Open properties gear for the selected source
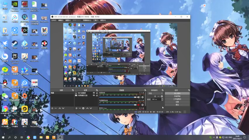The width and height of the screenshot is (249, 140). 83,108
